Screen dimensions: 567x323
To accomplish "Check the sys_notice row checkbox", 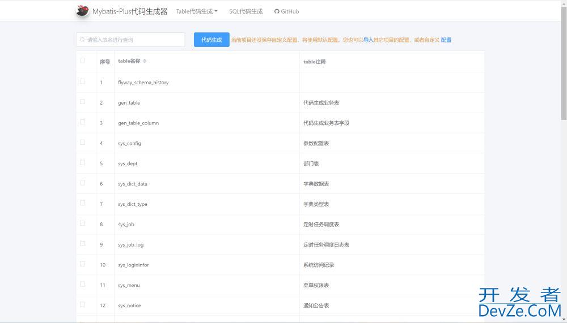I will (82, 304).
